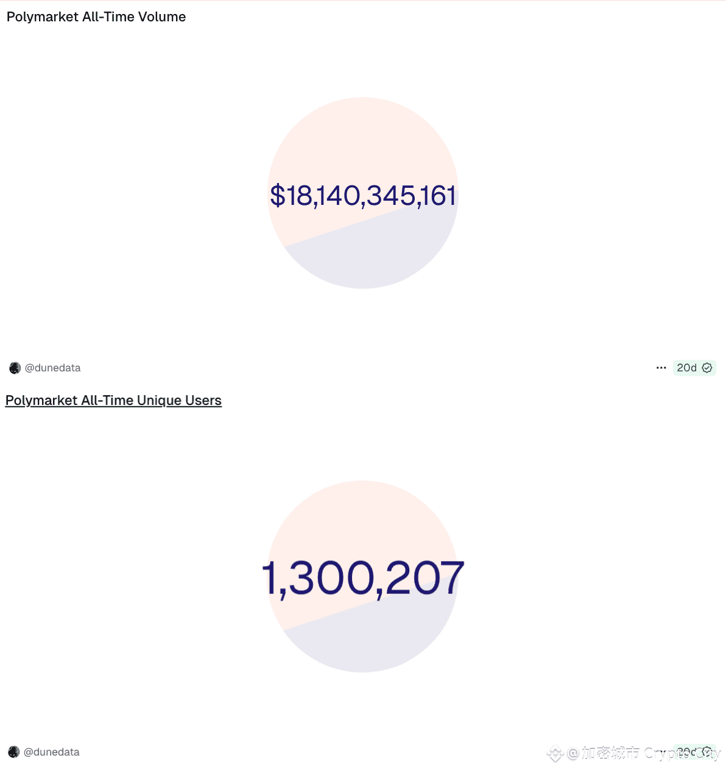Click the top @dunedata avatar icon
Viewport: 726px width, 769px height.
pos(15,368)
